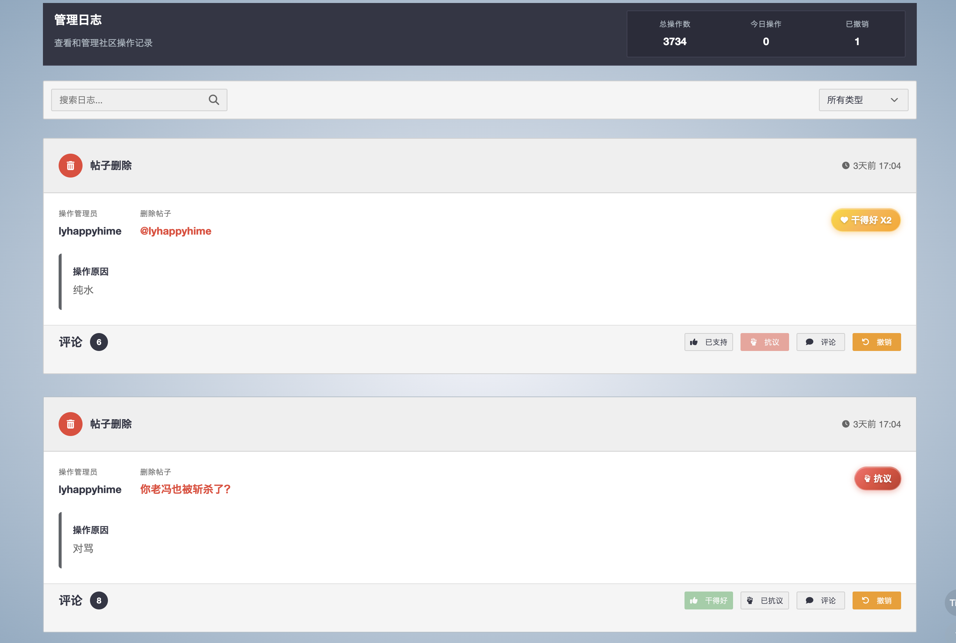Click the second post's red trash icon
This screenshot has width=956, height=643.
point(70,424)
